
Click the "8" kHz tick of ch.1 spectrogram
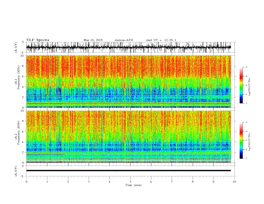(23, 66)
